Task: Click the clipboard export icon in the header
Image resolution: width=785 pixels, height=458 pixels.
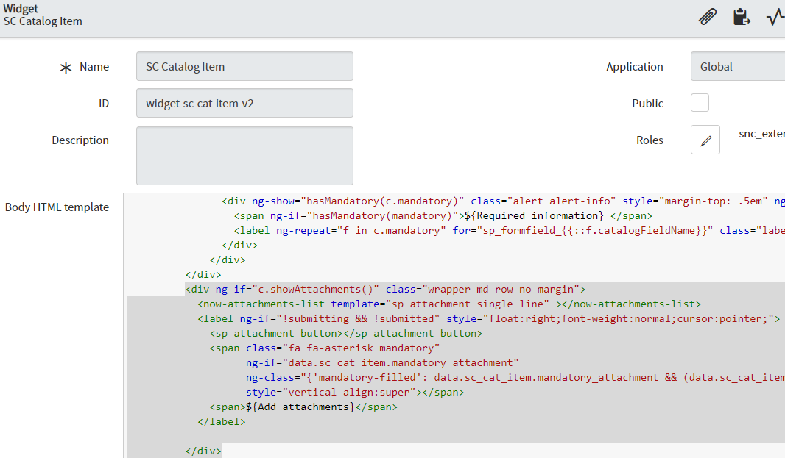Action: point(742,15)
